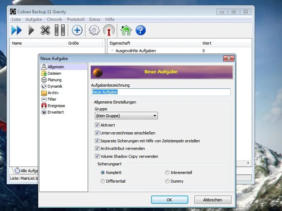Select Allgemein section in sidebar

click(x=63, y=67)
